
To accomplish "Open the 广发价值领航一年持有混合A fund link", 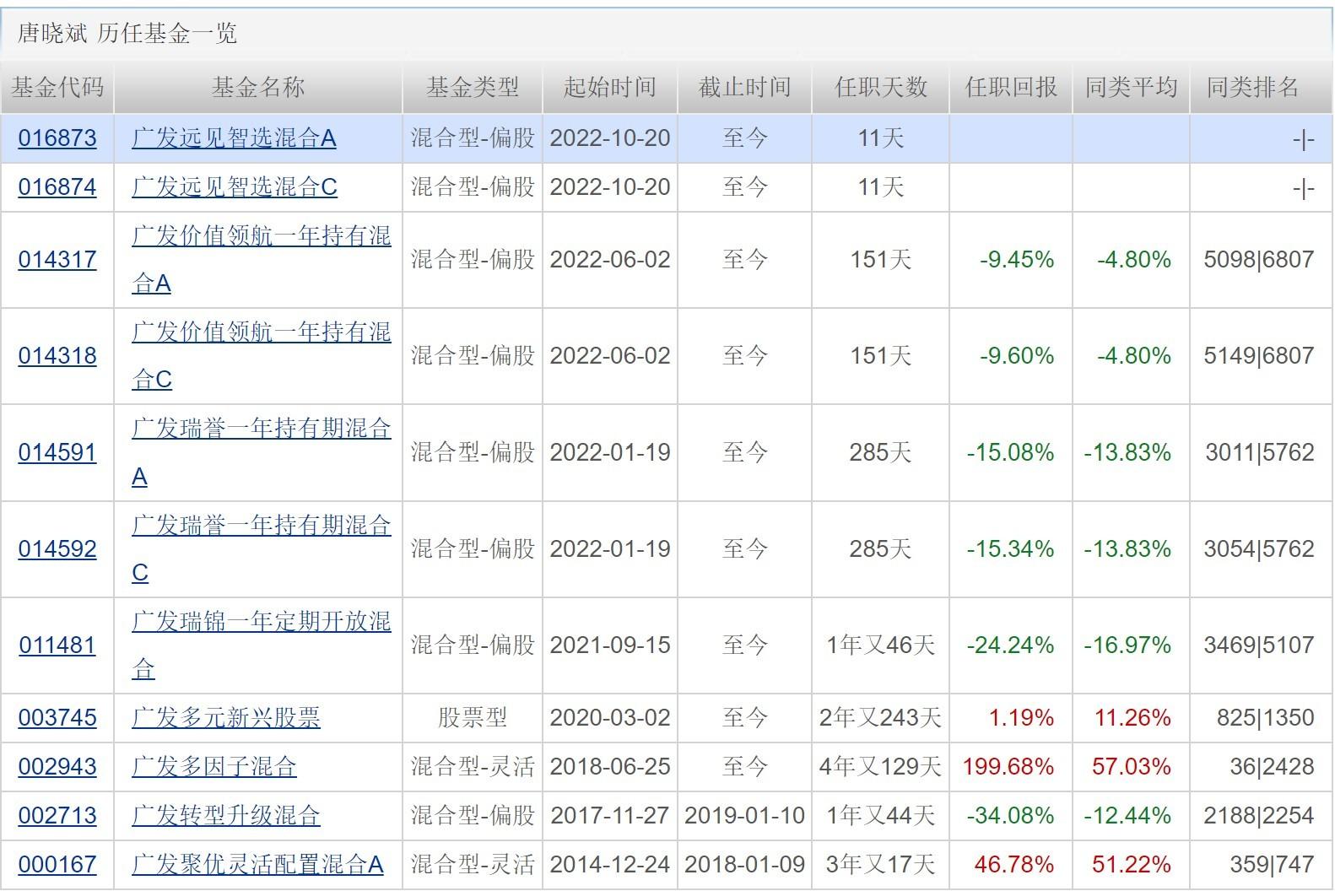I will (262, 260).
